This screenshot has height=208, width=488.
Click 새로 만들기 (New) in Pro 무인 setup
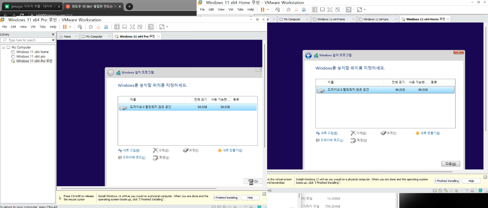(230, 150)
